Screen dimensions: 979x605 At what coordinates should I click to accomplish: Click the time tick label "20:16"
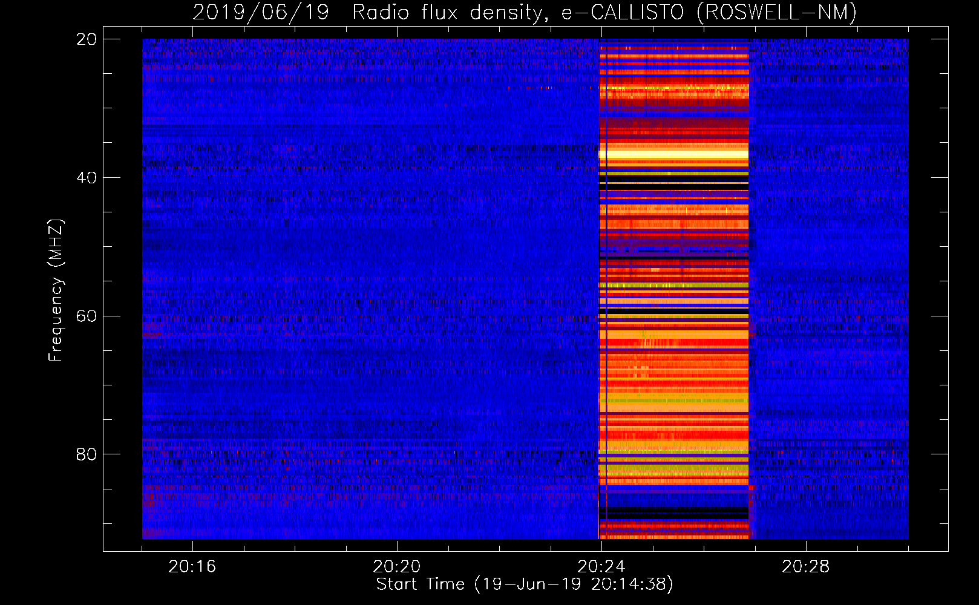coord(192,566)
